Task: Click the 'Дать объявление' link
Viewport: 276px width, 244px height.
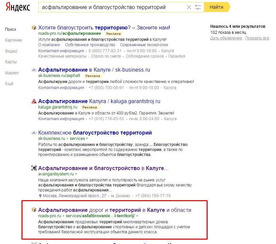Action: click(226, 38)
